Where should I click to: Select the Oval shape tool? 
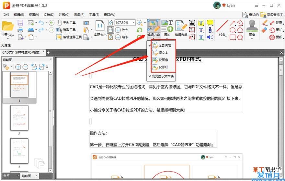pyautogui.click(x=233, y=30)
